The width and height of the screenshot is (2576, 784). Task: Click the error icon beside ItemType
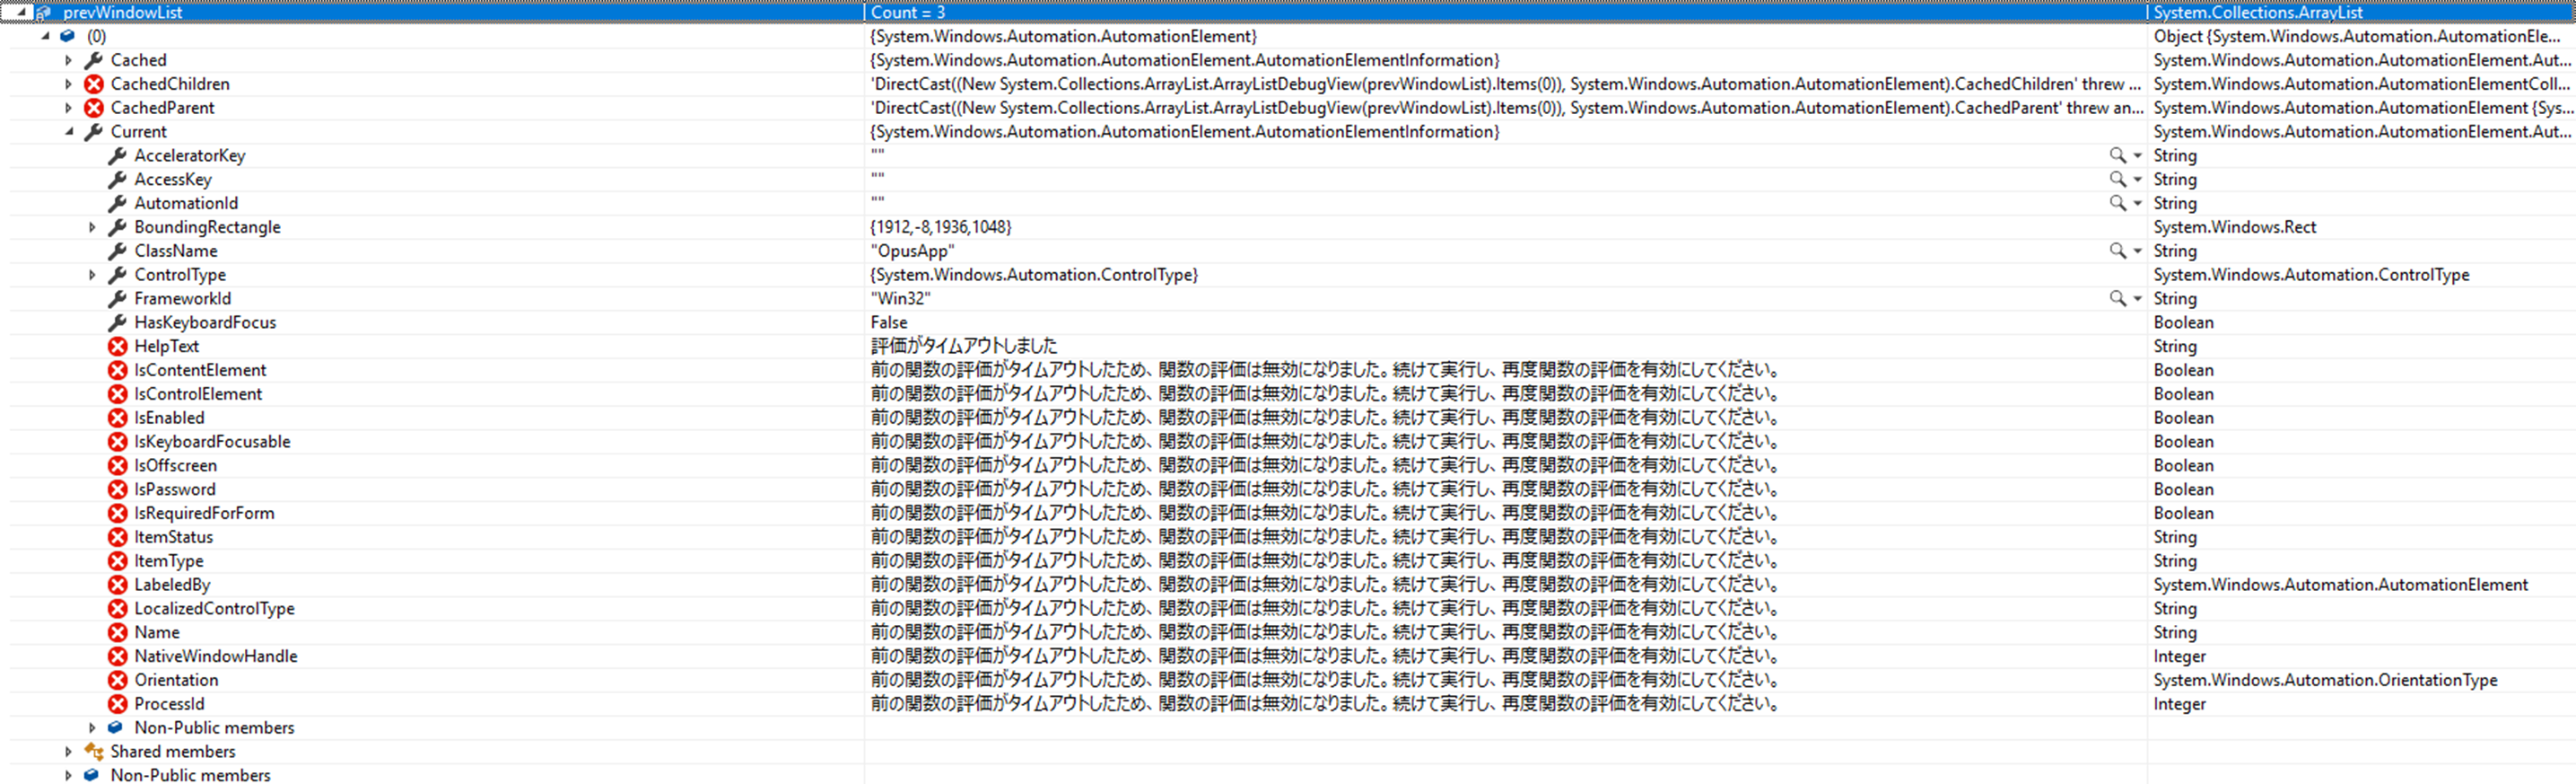coord(118,560)
